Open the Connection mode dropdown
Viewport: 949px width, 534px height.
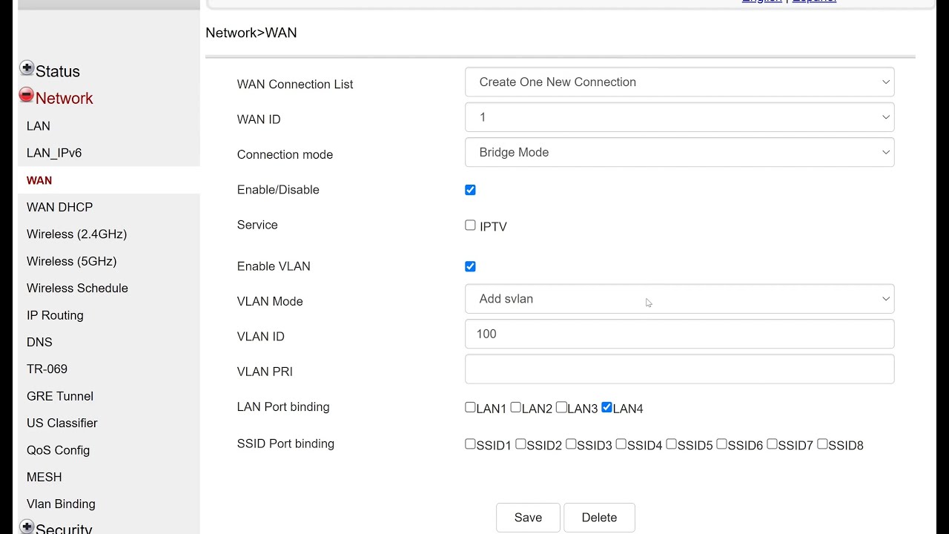point(679,152)
